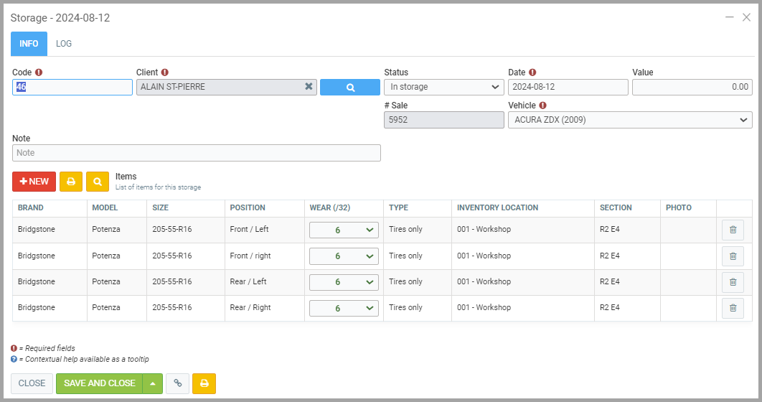Print the items list using yellow printer icon
This screenshot has height=402, width=762.
point(71,182)
